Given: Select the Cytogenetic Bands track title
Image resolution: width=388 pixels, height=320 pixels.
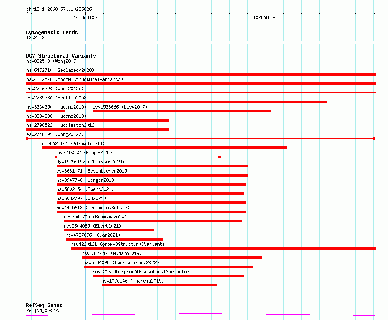Looking at the screenshot, I should tap(52, 32).
